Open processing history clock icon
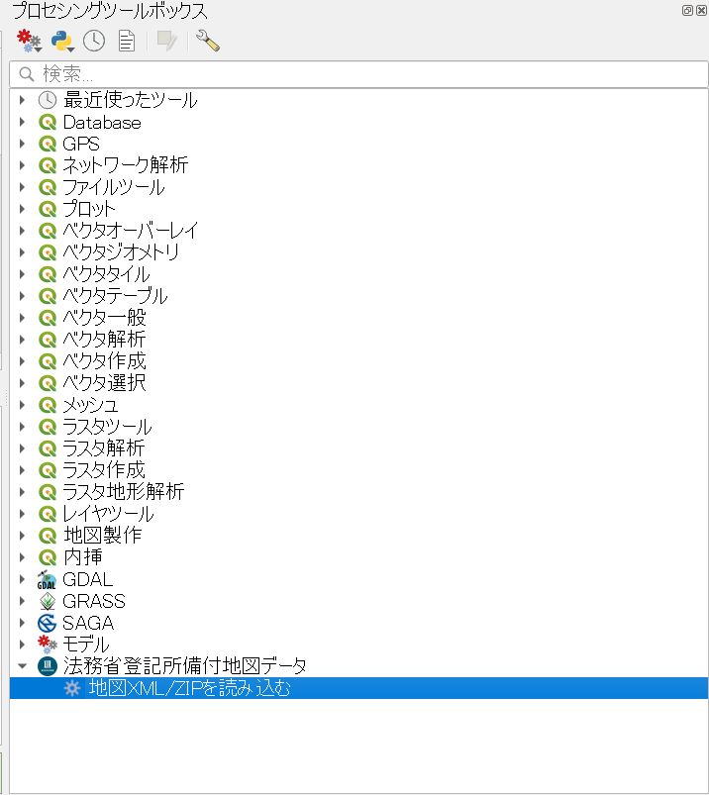Viewport: 709px width, 795px height. (94, 41)
